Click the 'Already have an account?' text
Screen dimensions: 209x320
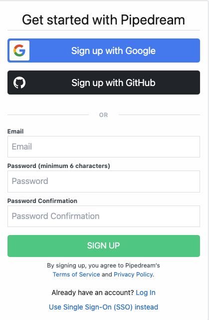pyautogui.click(x=93, y=292)
